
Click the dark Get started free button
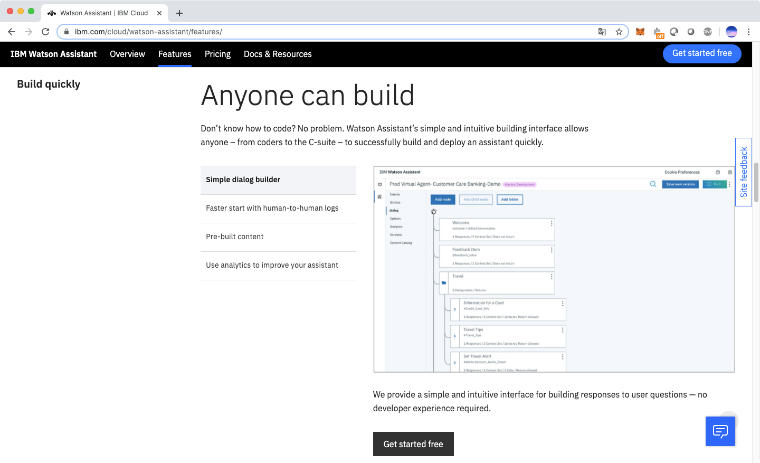(413, 444)
